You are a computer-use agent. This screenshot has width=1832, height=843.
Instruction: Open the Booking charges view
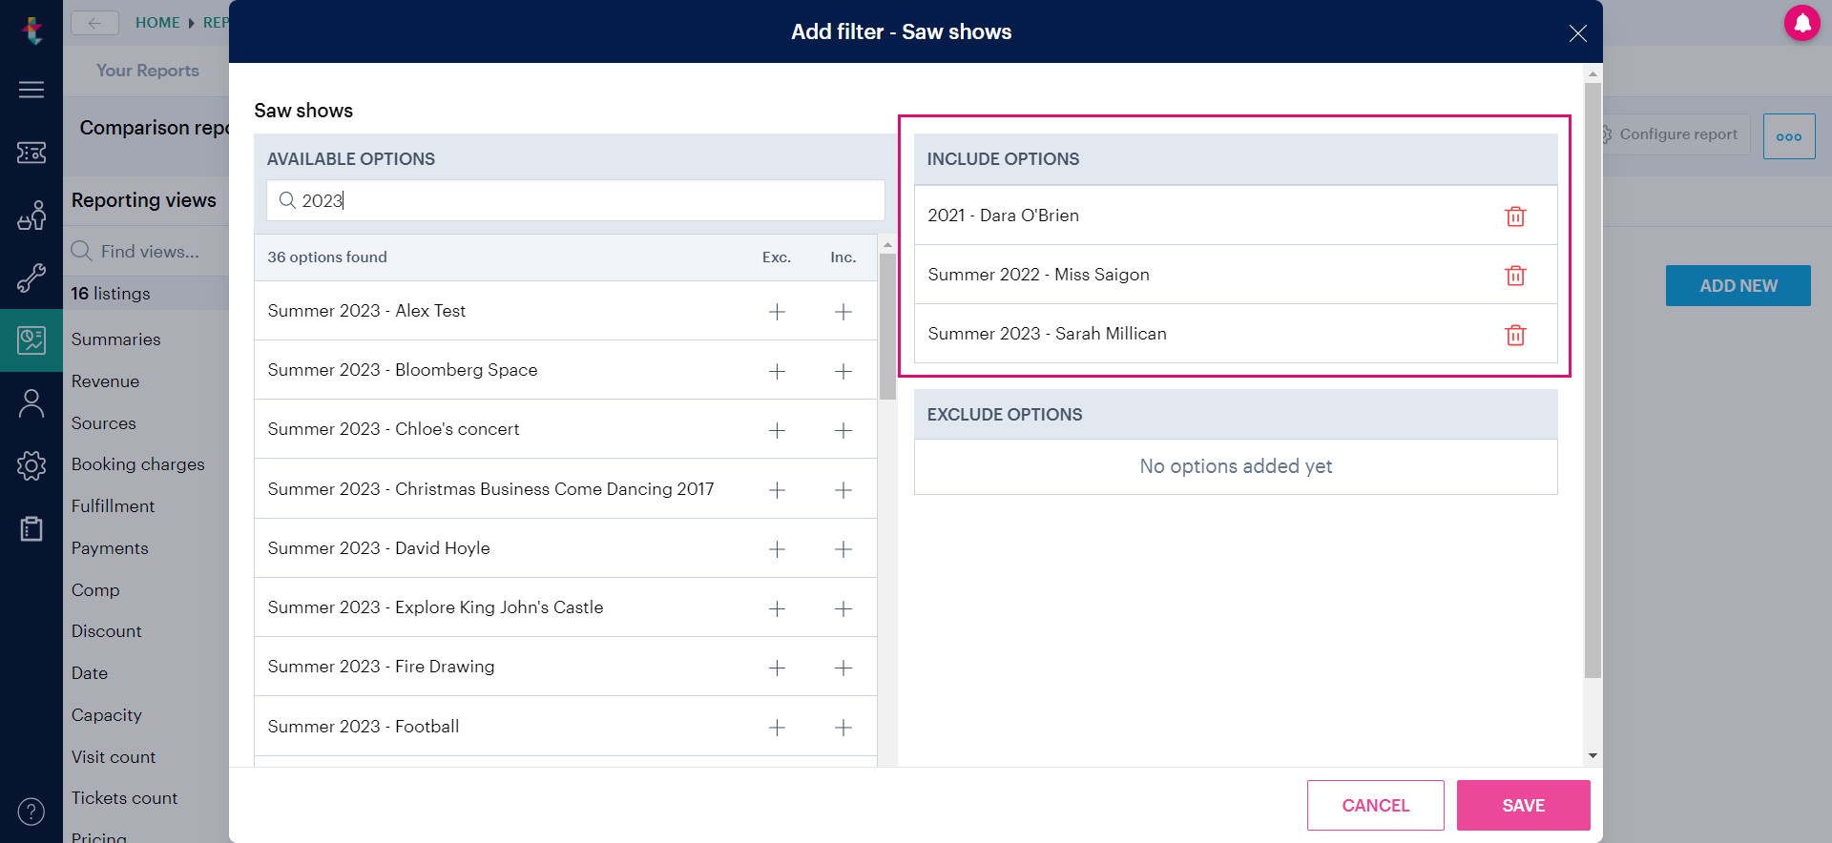(138, 464)
